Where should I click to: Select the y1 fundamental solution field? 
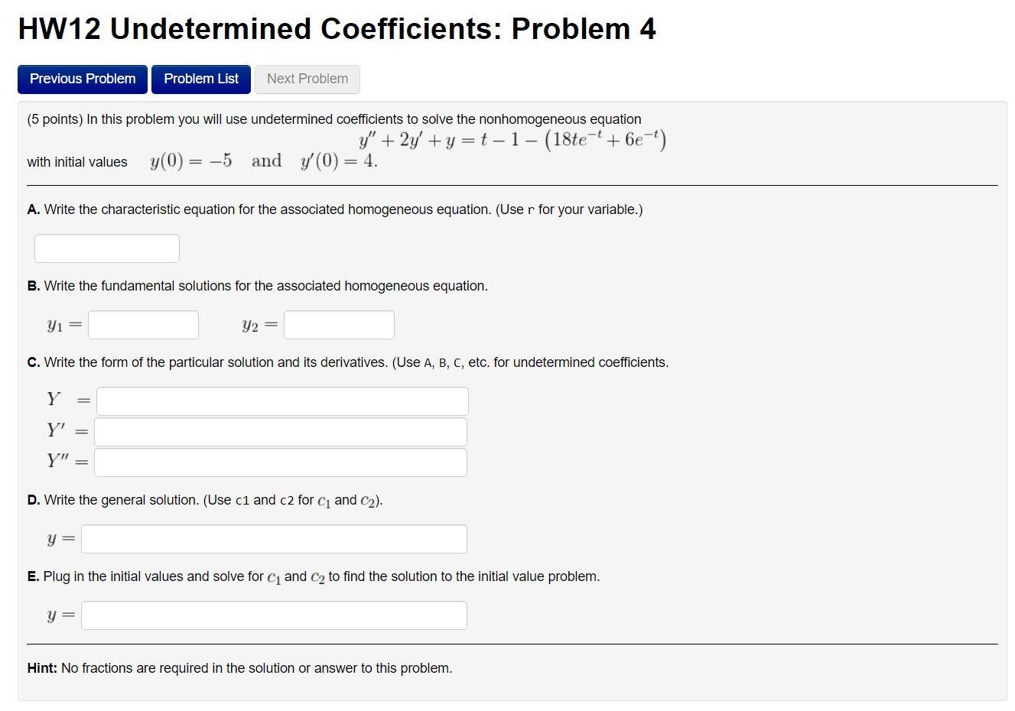click(142, 324)
